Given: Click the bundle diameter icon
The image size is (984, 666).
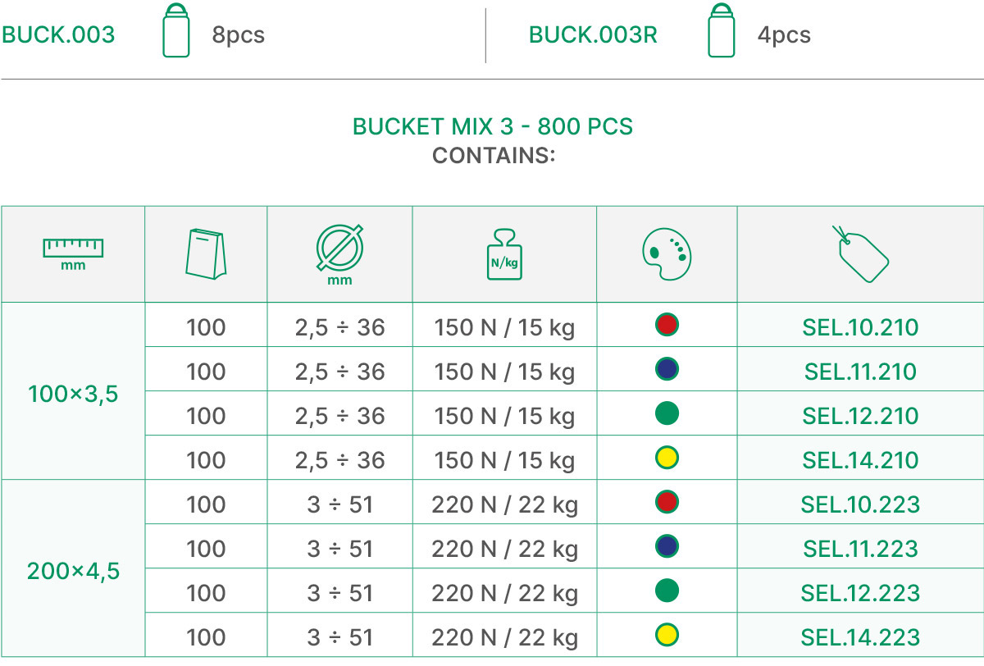Looking at the screenshot, I should coord(339,254).
